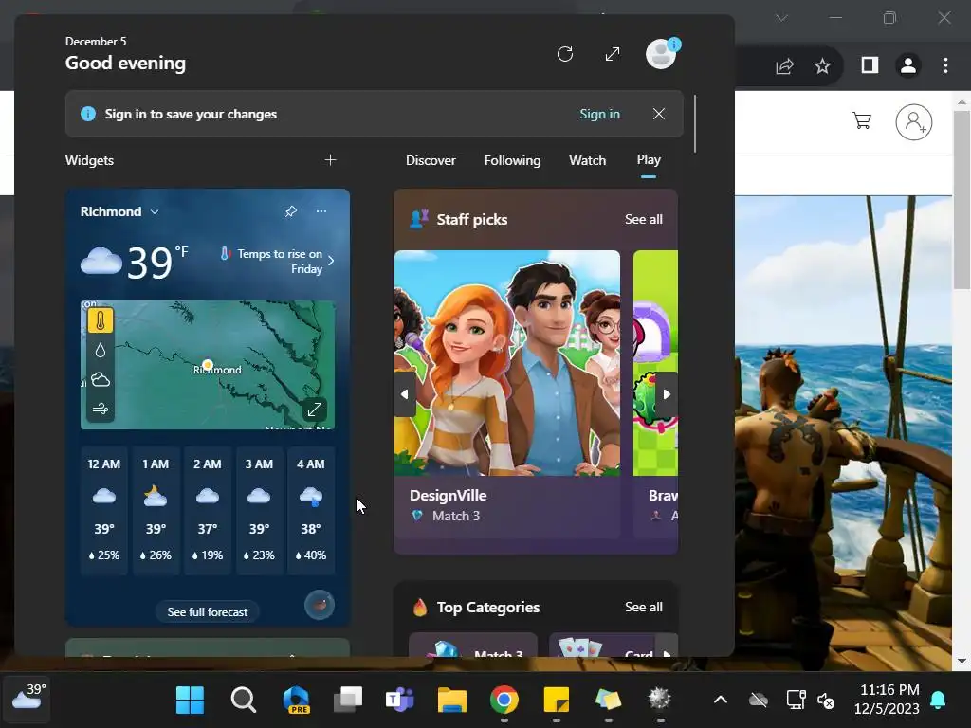Open the widgets profile avatar

click(661, 54)
